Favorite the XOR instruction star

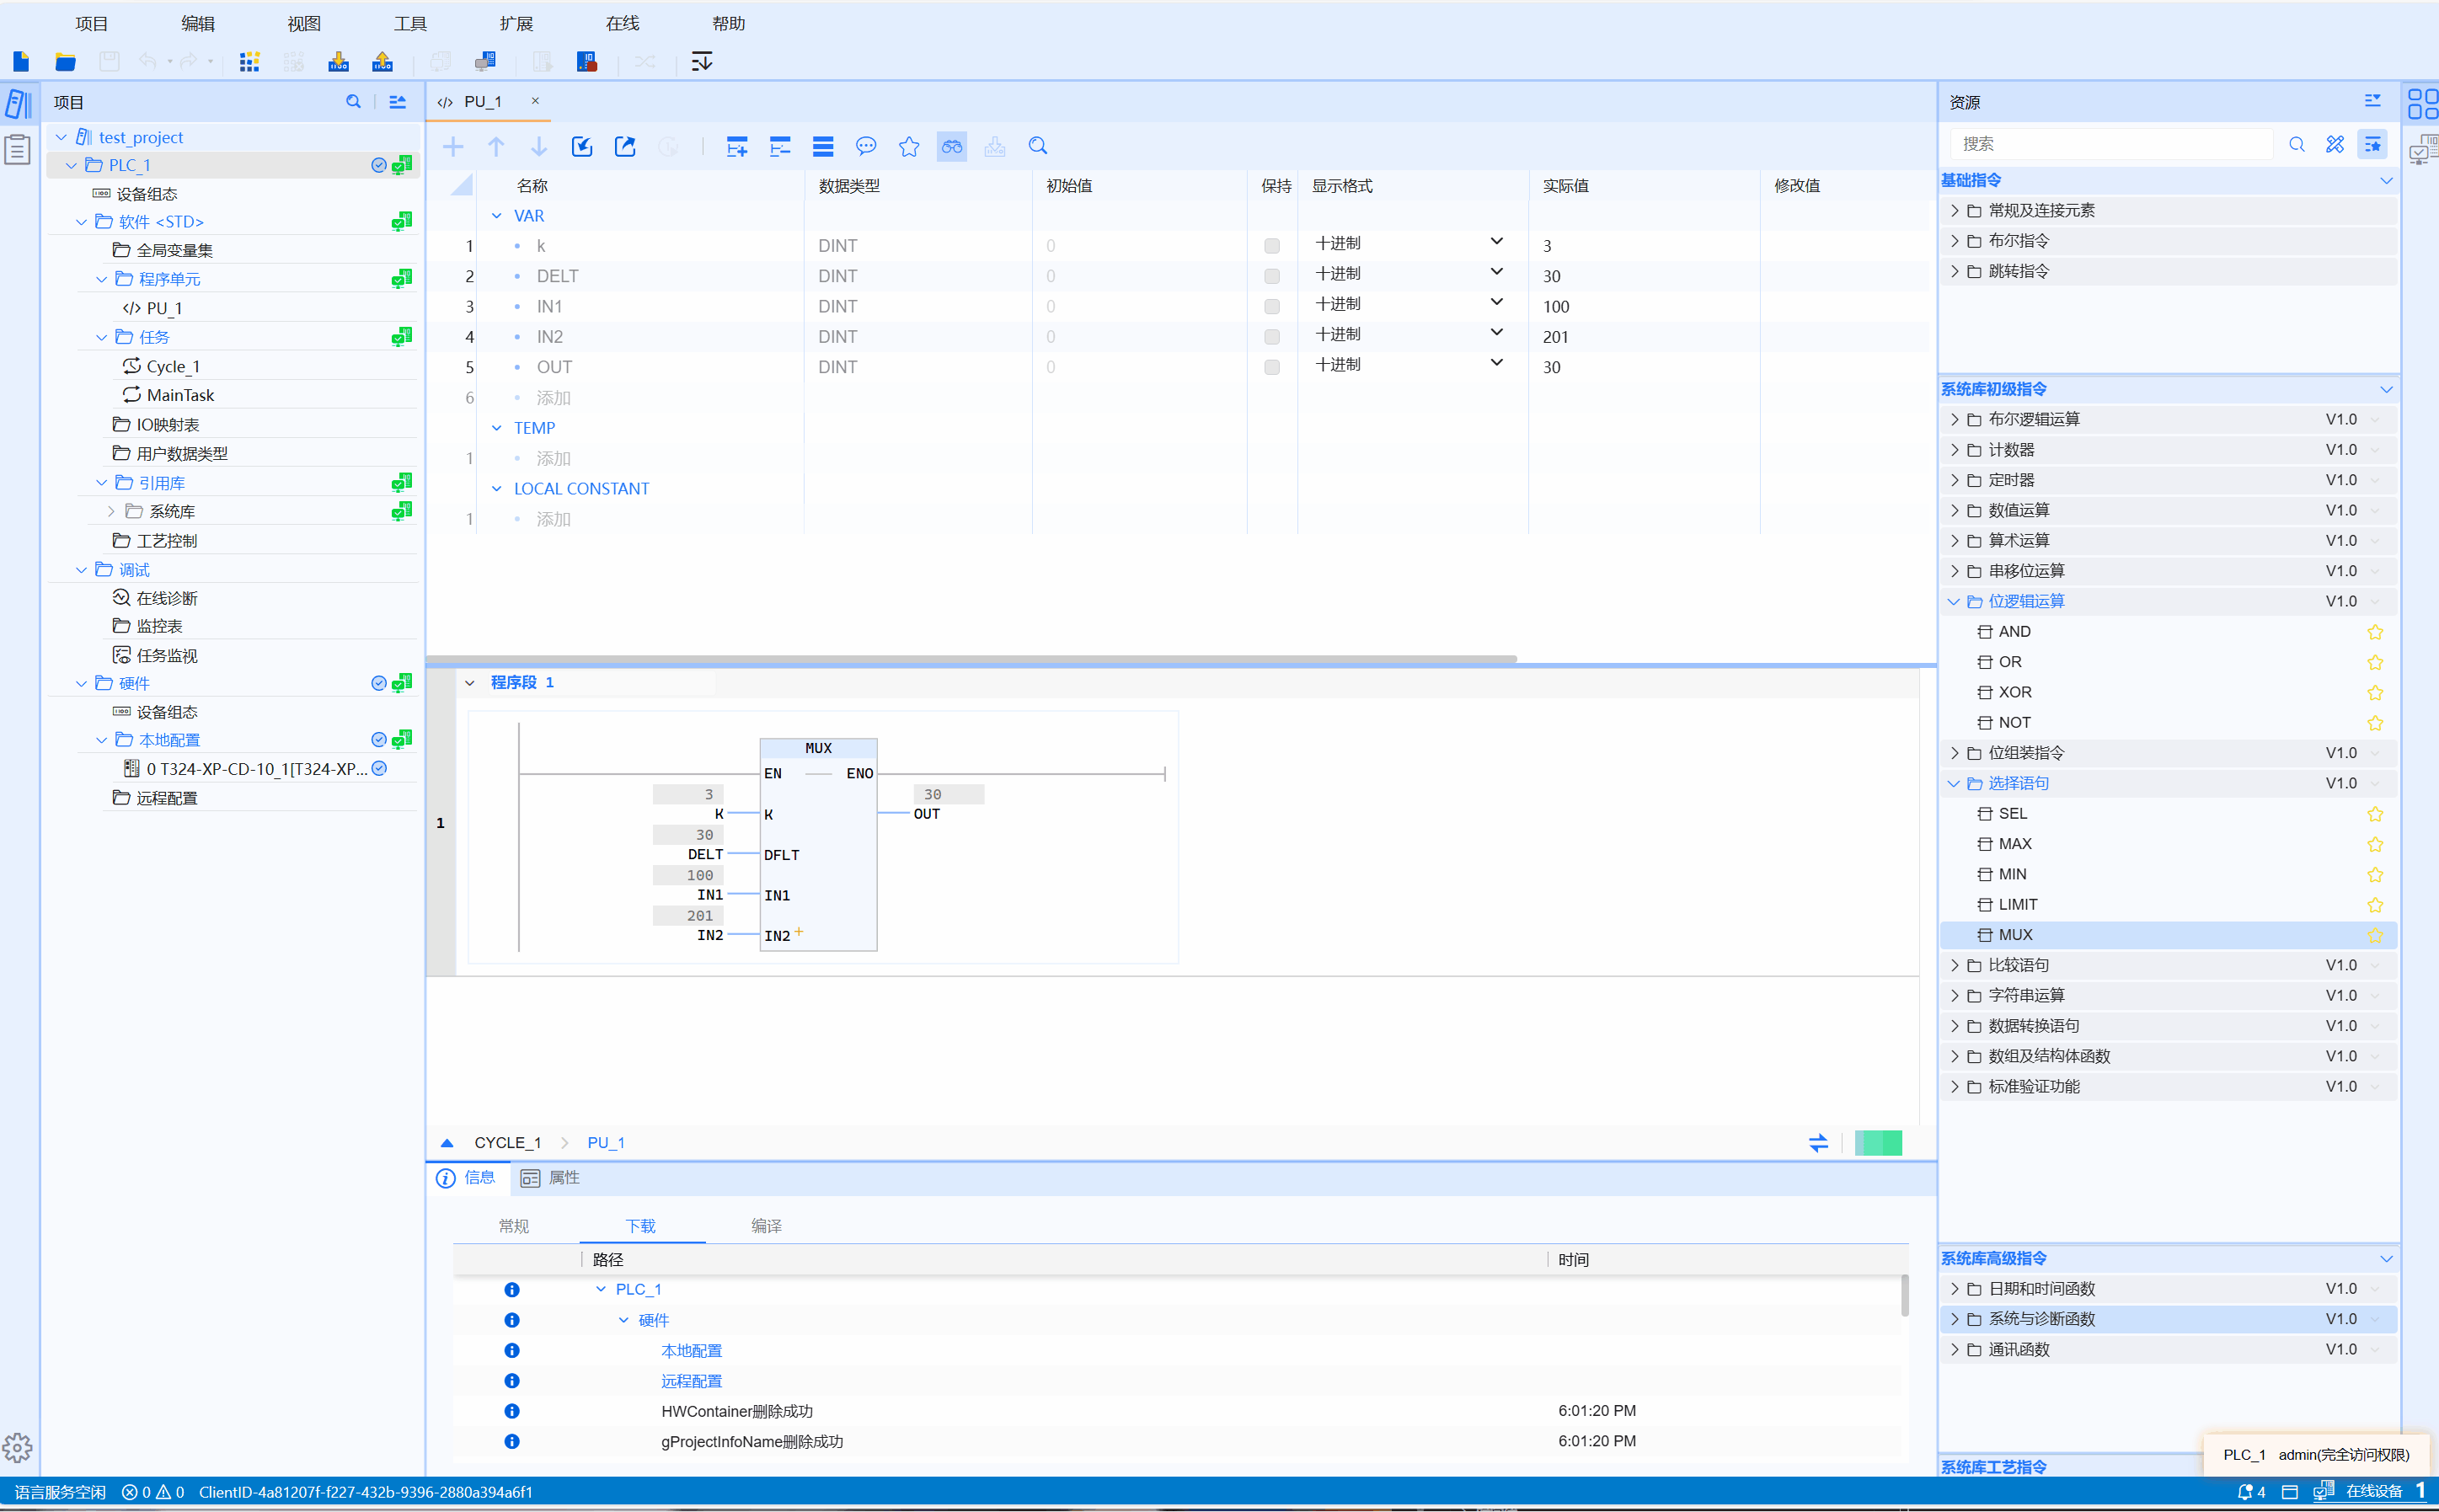pyautogui.click(x=2374, y=692)
